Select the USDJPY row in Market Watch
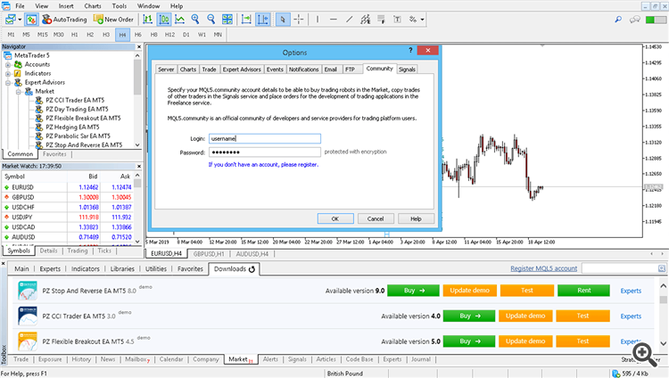Viewport: 669px width, 378px height. (69, 218)
